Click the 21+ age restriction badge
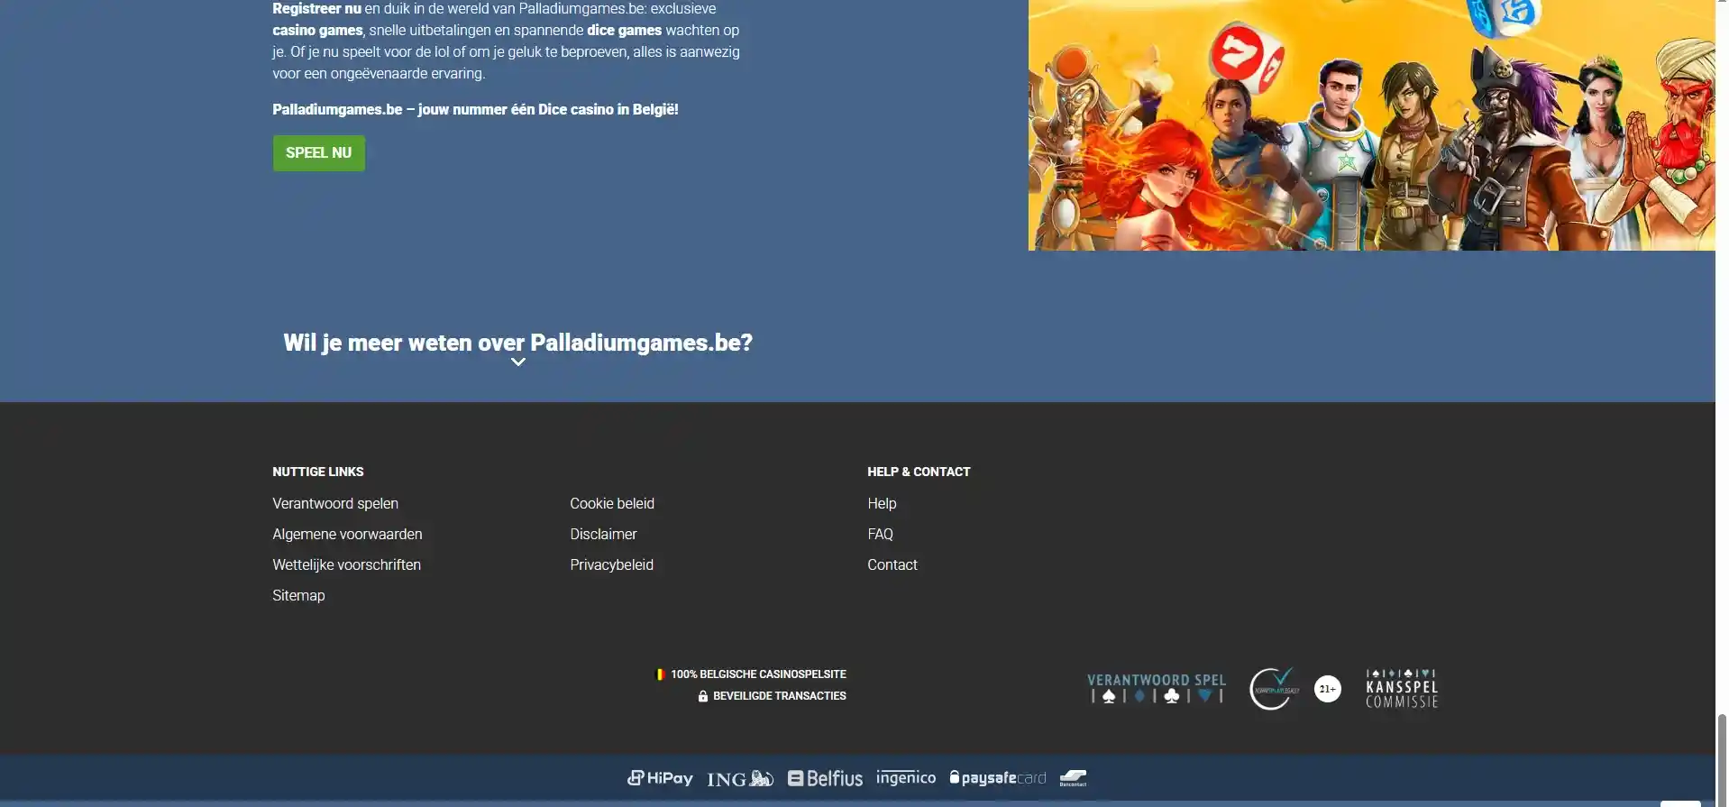1729x807 pixels. point(1327,689)
